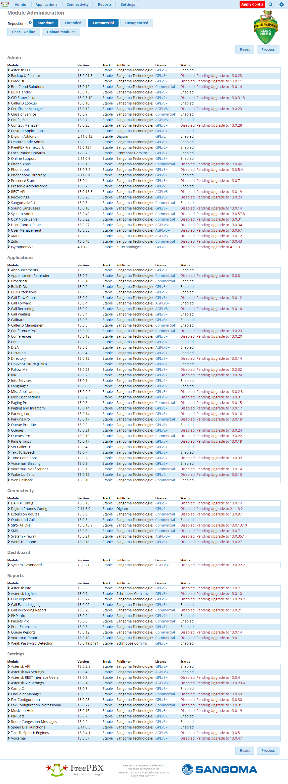Viewport: 288px width, 784px height.
Task: Expand the Asterisk CLI module row
Action: [144, 70]
